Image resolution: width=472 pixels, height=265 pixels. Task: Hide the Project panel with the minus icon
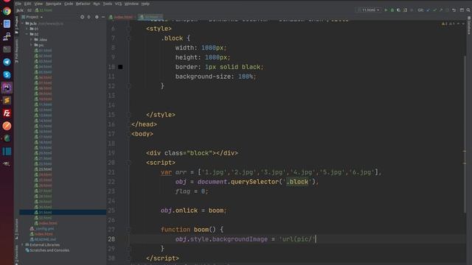[103, 17]
